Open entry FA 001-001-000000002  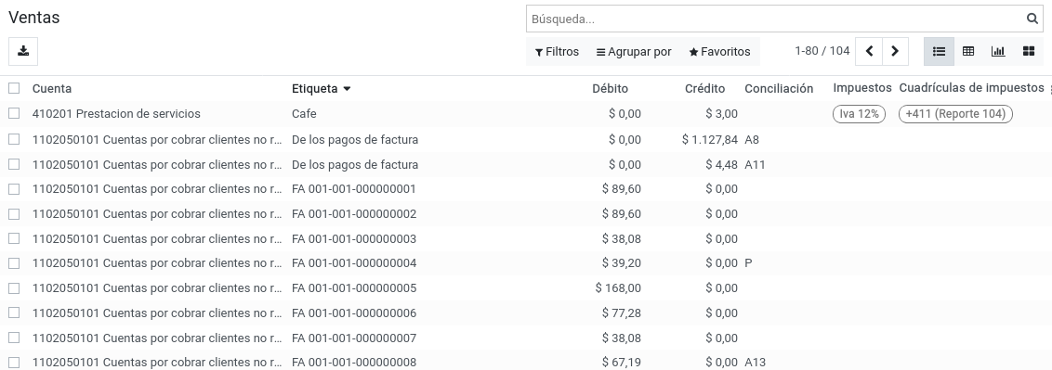353,213
